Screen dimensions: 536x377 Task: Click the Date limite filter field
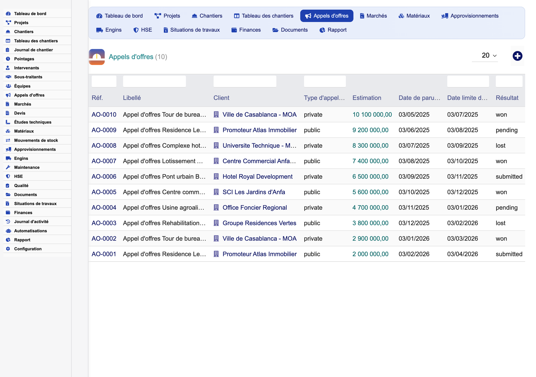pos(468,81)
